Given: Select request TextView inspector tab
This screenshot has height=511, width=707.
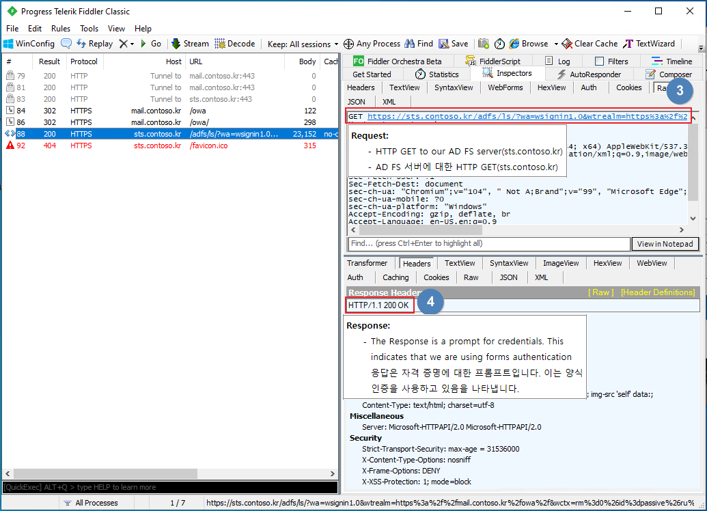Looking at the screenshot, I should pyautogui.click(x=404, y=87).
